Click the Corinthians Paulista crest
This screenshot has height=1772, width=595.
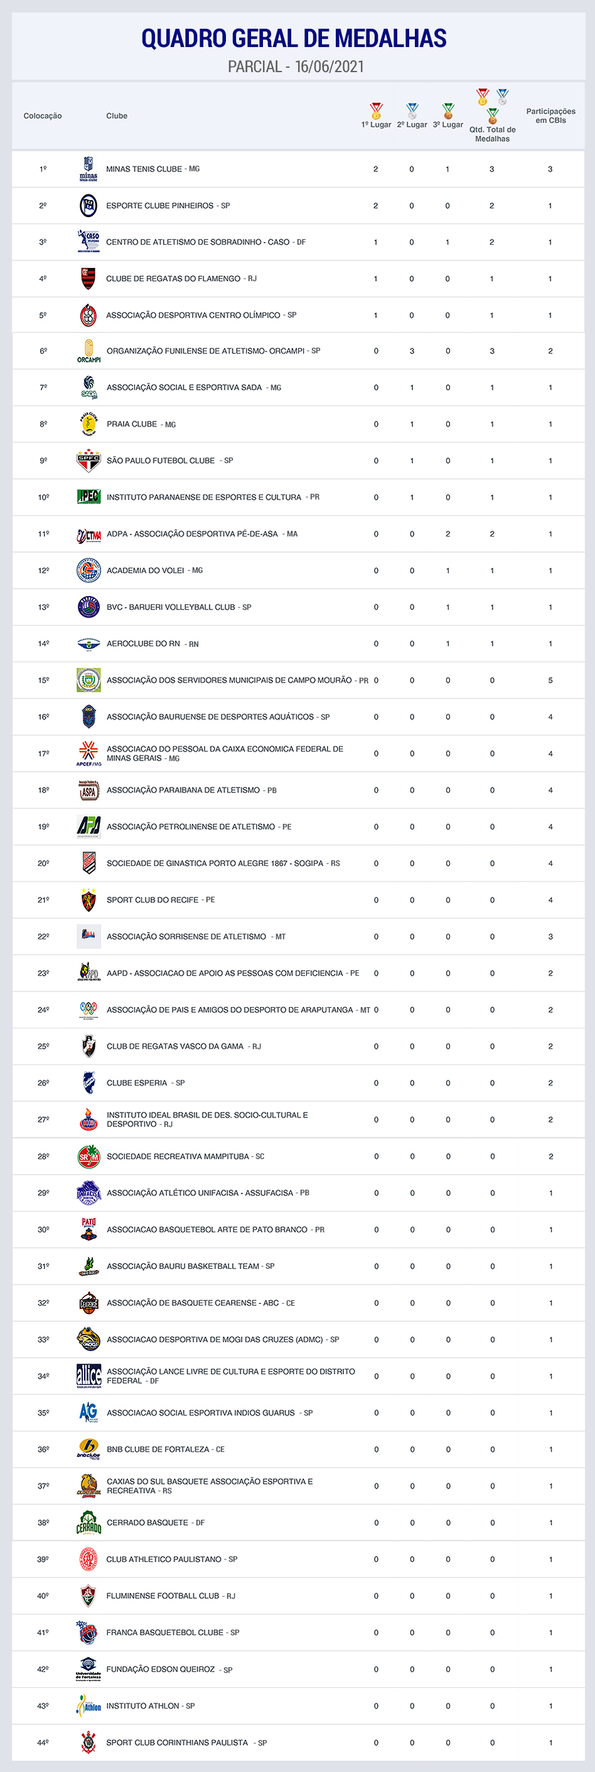(x=88, y=1743)
